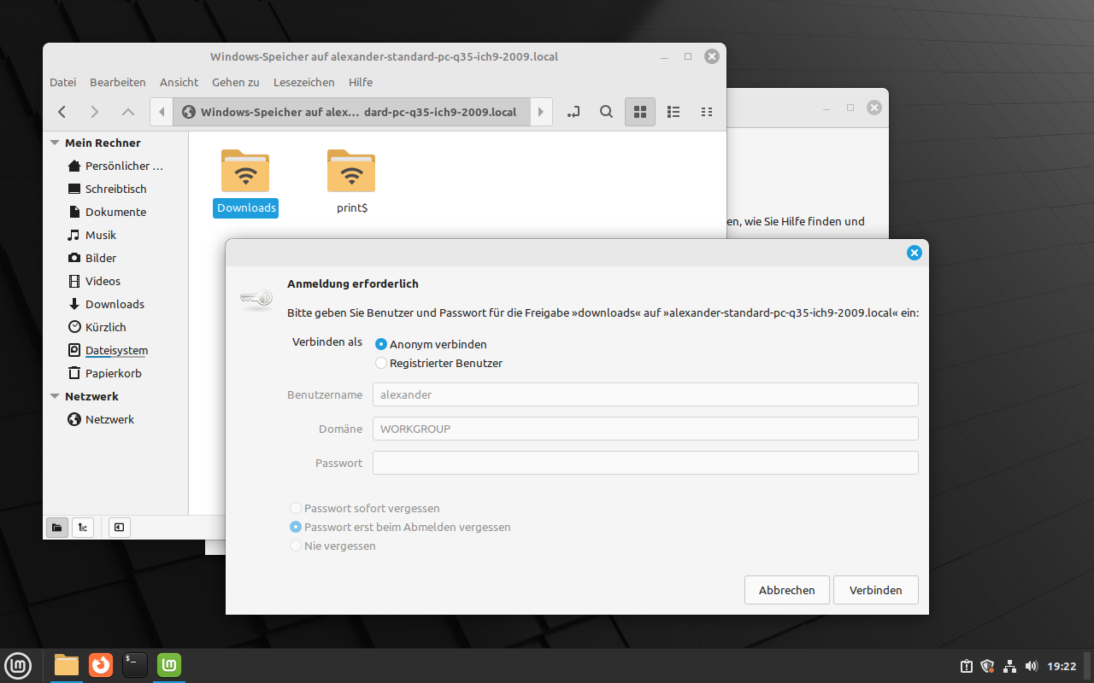Open Bilder in sidebar
The image size is (1094, 683).
click(115, 258)
